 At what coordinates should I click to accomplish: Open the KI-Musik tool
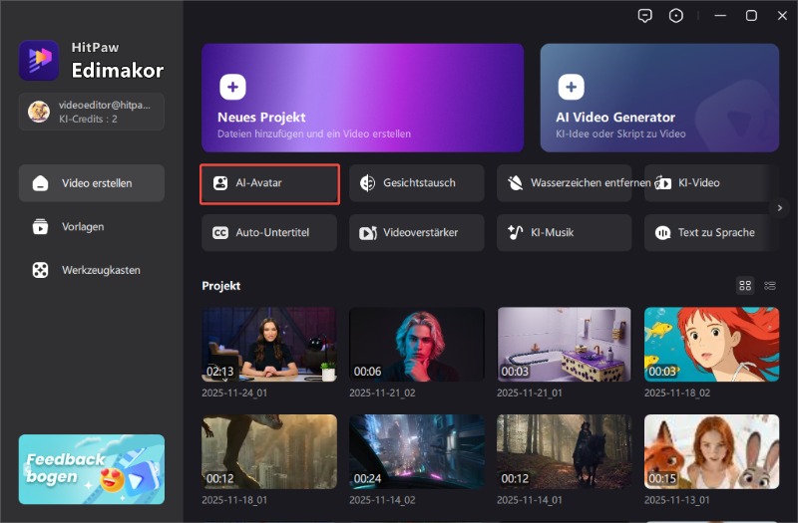point(565,232)
